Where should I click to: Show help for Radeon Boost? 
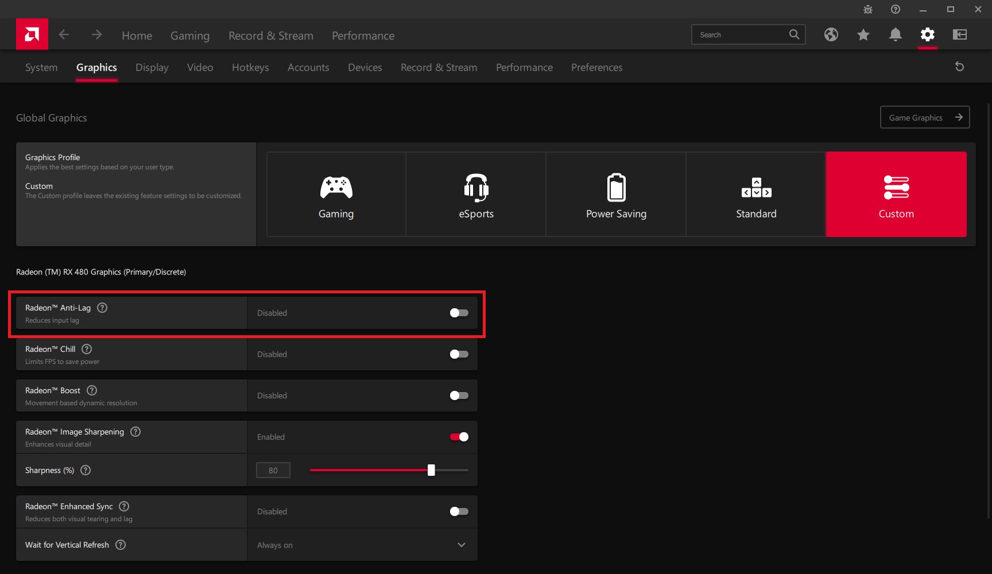point(92,390)
